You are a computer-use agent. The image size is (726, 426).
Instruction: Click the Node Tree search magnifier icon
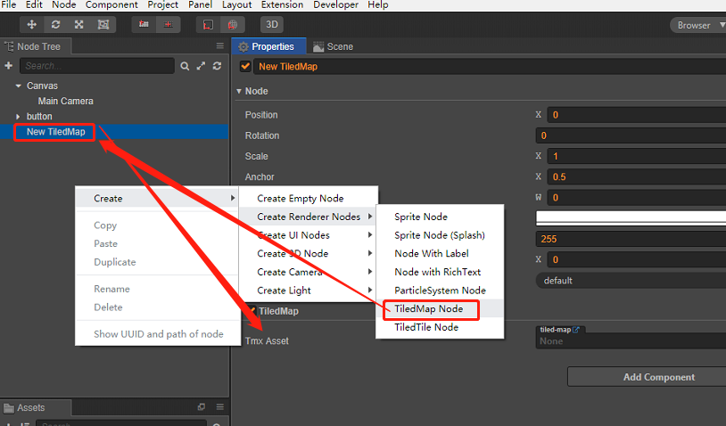point(185,66)
